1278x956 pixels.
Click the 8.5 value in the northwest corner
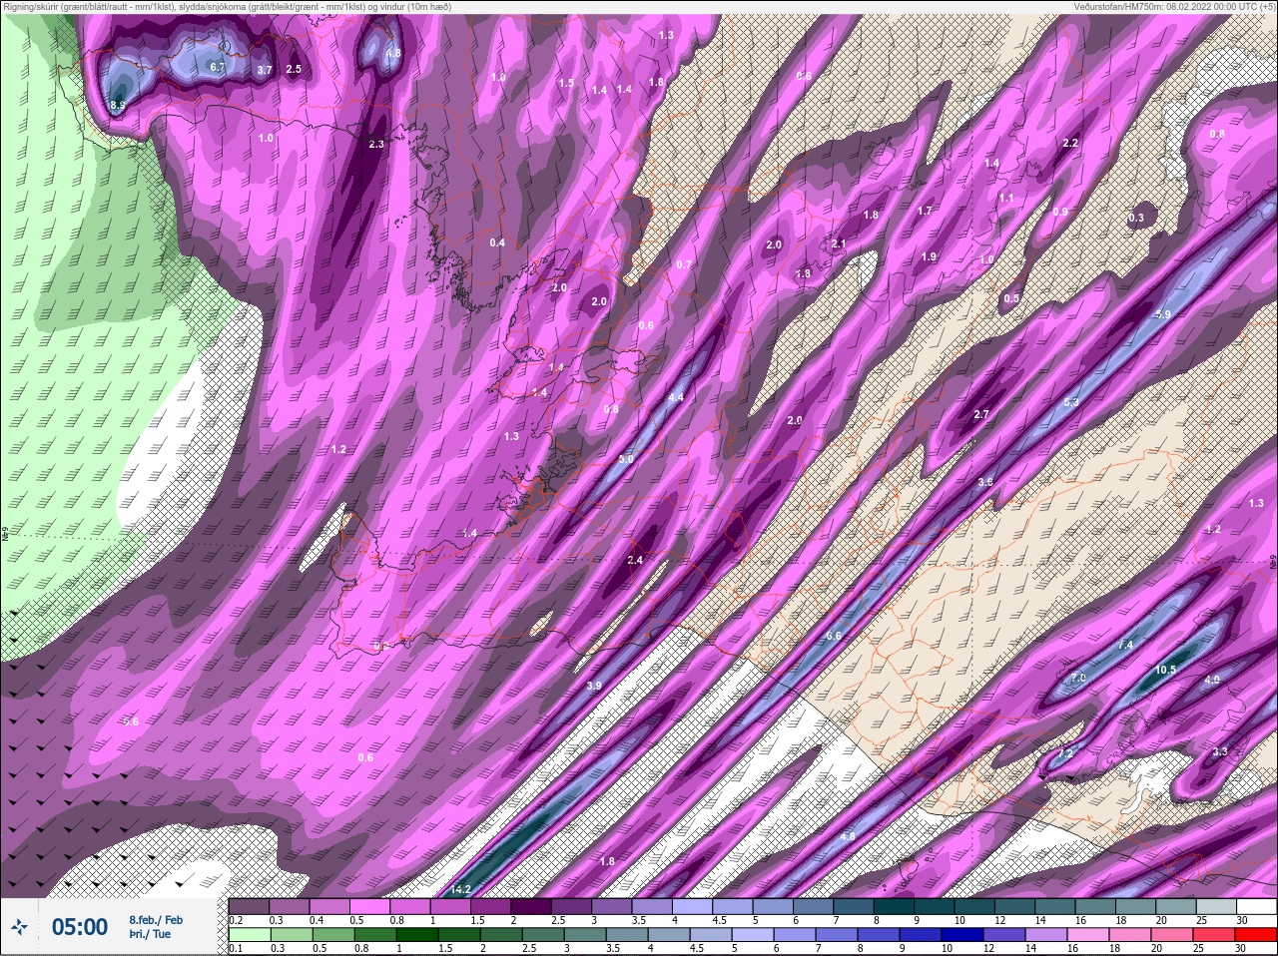coord(118,105)
